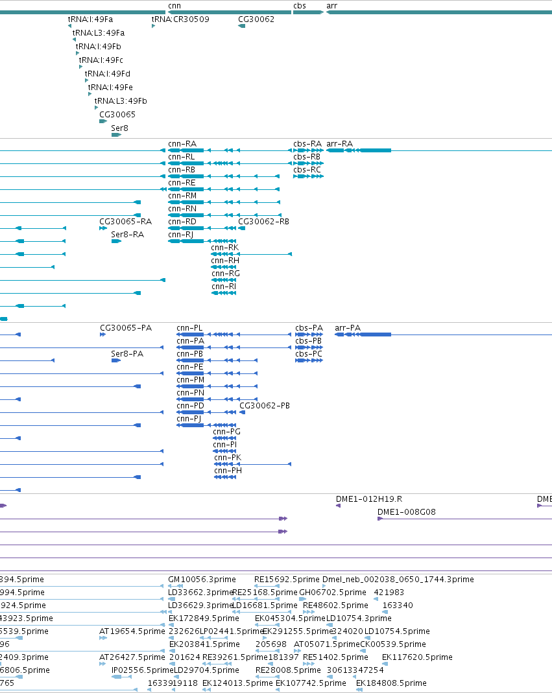Select the cbs-RA transcript
Viewport: 552px width, 693px height.
click(307, 144)
